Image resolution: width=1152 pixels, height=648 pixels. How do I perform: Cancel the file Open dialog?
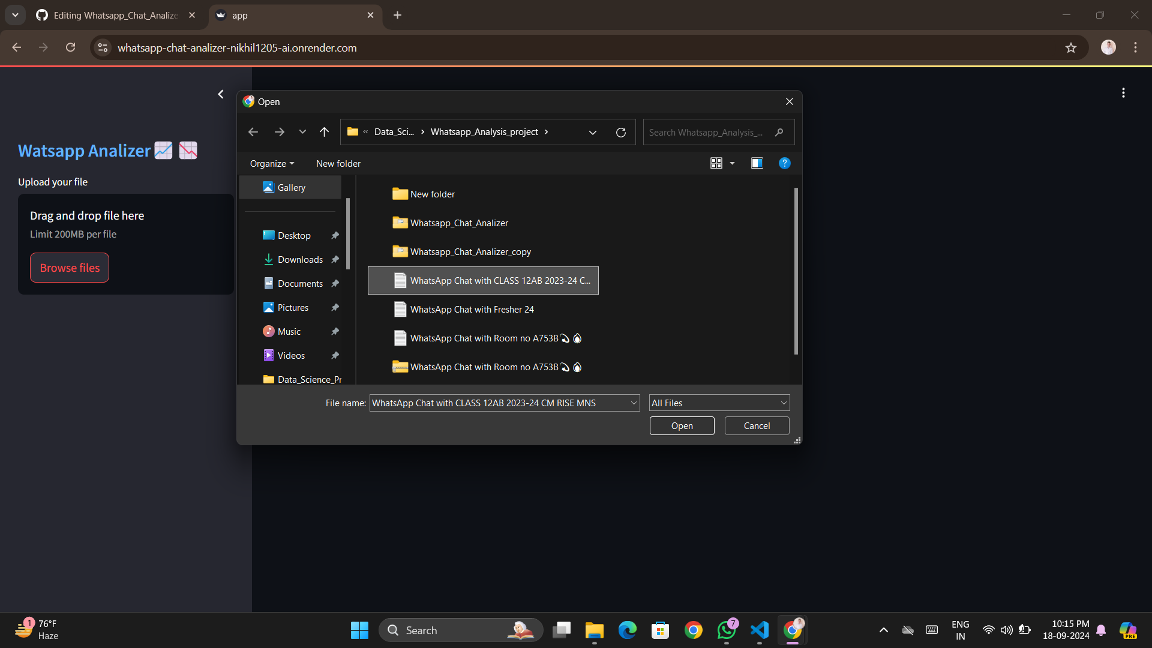[x=757, y=426]
